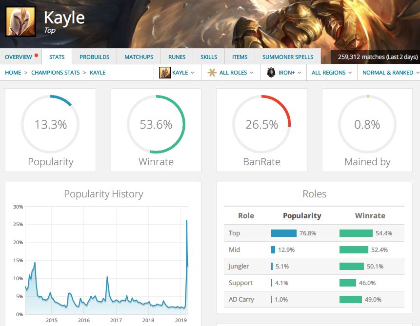
Task: Click the Top popularity bar 76.8%
Action: coord(284,233)
